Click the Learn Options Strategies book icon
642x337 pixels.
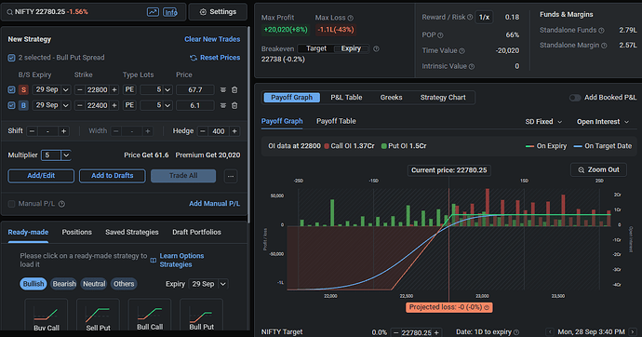154,261
